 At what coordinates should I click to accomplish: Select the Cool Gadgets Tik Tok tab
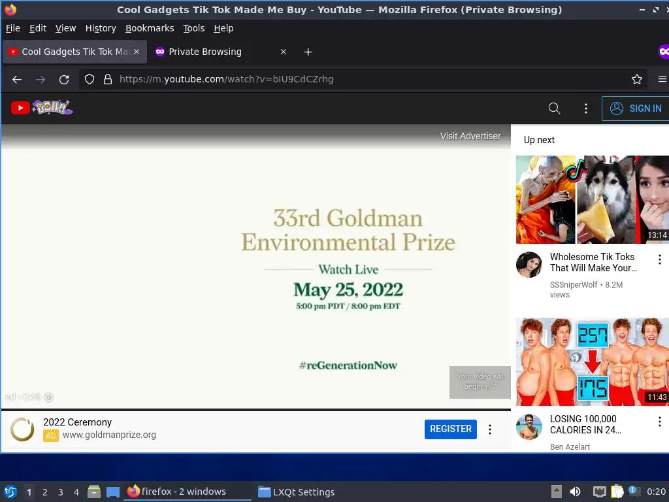tap(75, 52)
